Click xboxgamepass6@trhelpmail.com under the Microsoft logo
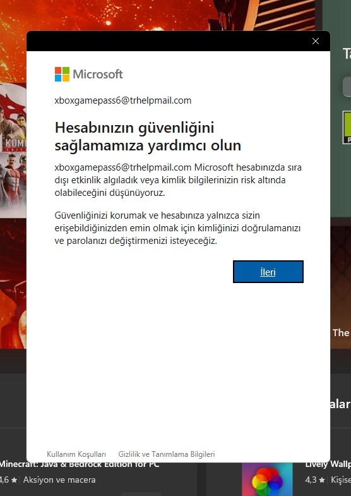This screenshot has height=496, width=351. pyautogui.click(x=123, y=100)
